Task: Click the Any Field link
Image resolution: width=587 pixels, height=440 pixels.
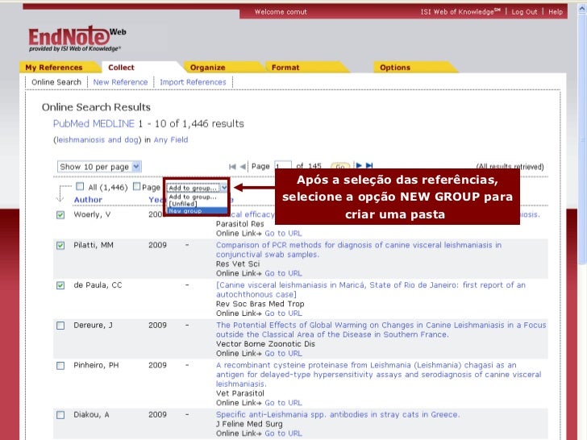Action: pos(171,140)
